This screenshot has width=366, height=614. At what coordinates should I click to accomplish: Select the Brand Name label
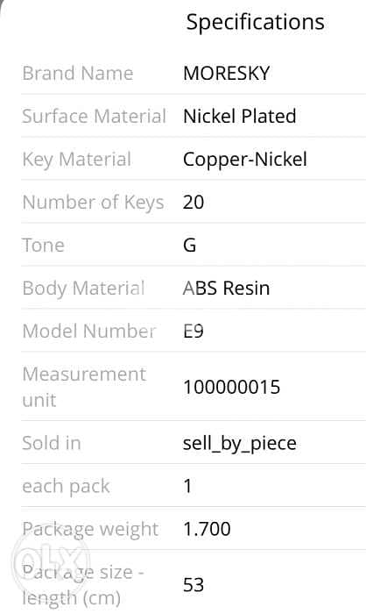[x=78, y=73]
